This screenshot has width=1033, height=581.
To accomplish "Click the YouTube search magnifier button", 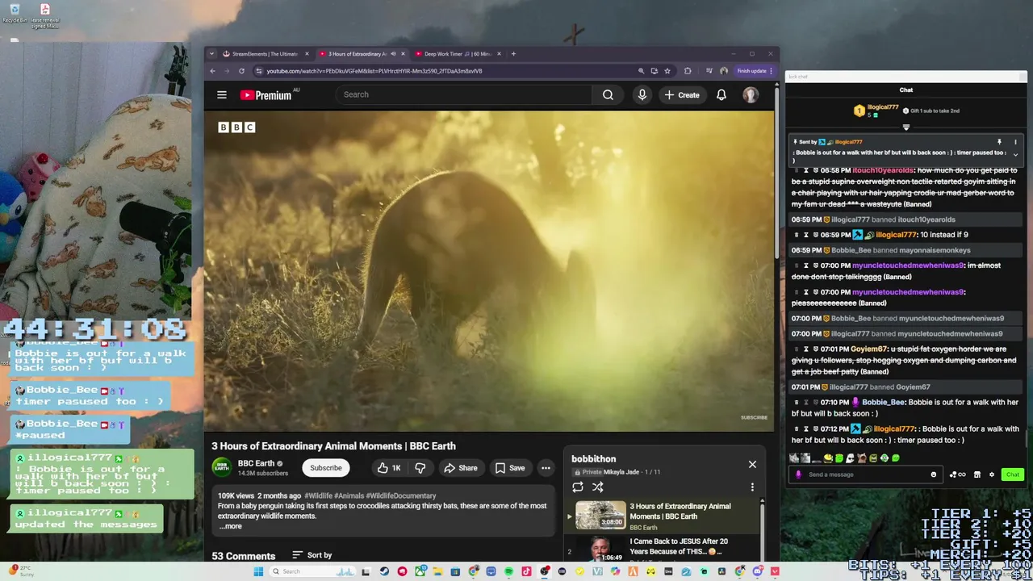I will (608, 94).
